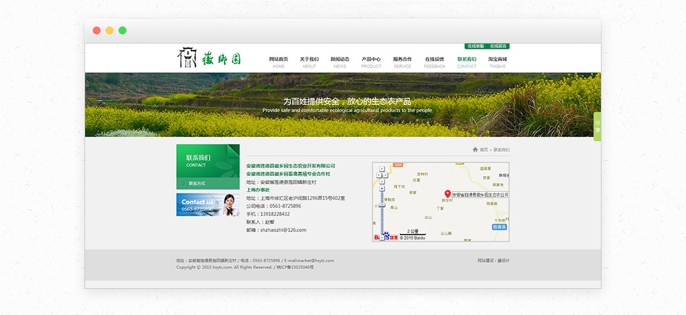Click the red location pin on the map
Viewport: 686px width, 315px height.
click(448, 194)
